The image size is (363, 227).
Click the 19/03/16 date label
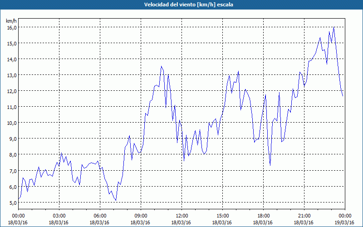click(345, 222)
